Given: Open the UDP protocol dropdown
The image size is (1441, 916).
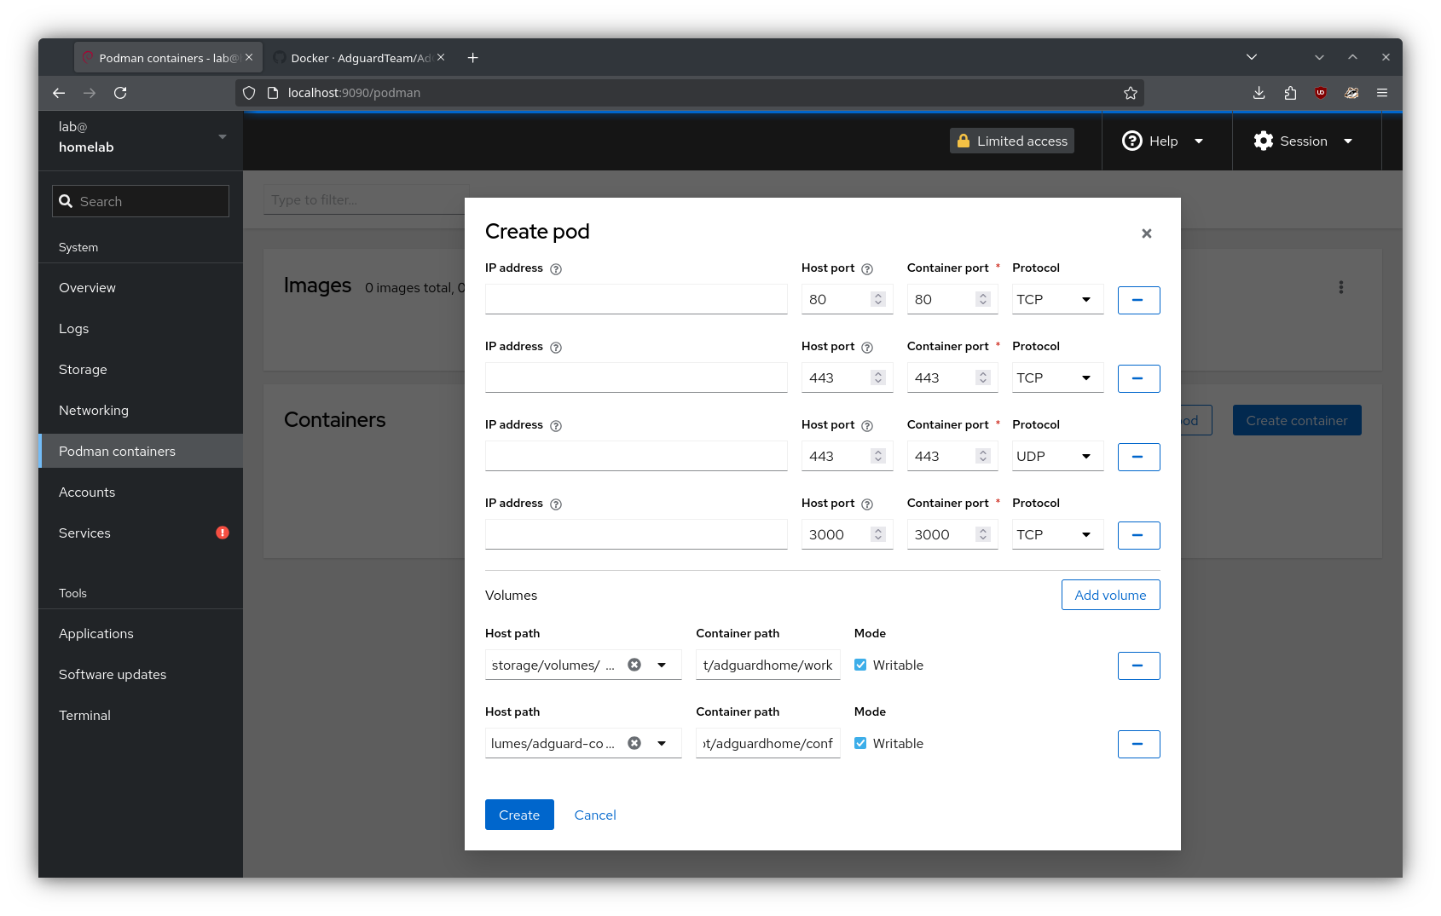Looking at the screenshot, I should [1056, 457].
